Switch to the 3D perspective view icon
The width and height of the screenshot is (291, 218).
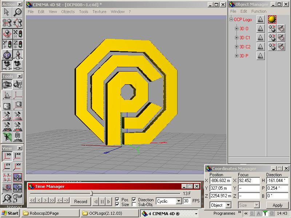(7, 157)
